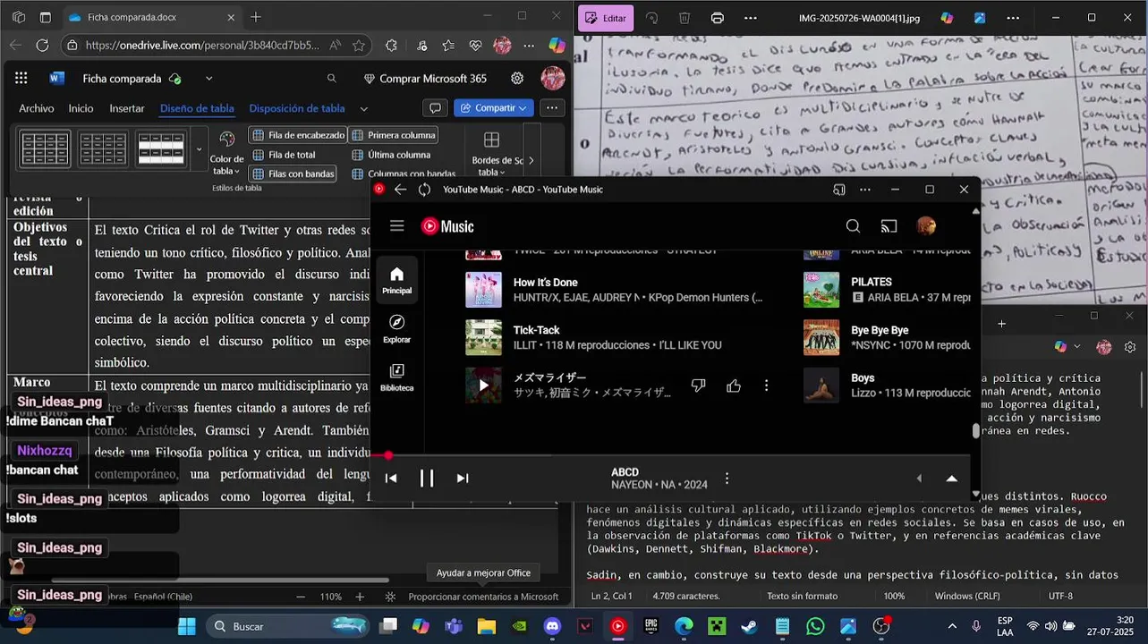Open YouTube Music account avatar

click(x=926, y=226)
